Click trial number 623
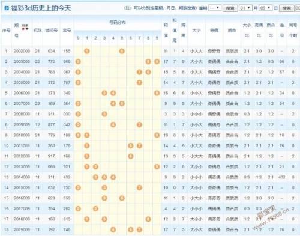The width and height of the screenshot is (300, 236). pos(52,198)
